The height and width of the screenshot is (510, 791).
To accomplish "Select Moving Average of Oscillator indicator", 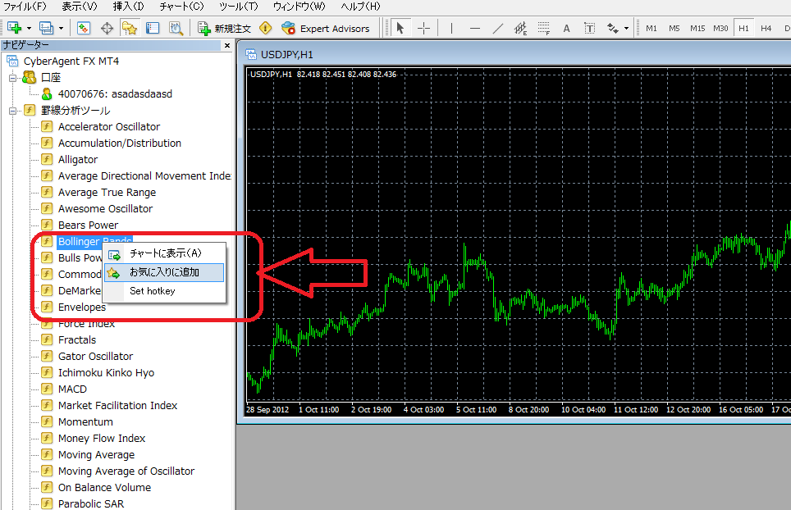I will click(x=126, y=471).
